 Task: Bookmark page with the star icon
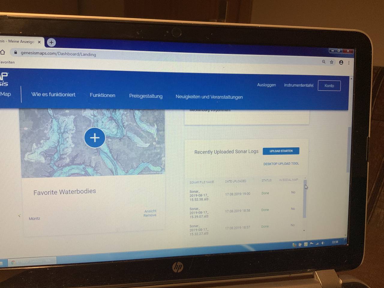pyautogui.click(x=331, y=62)
